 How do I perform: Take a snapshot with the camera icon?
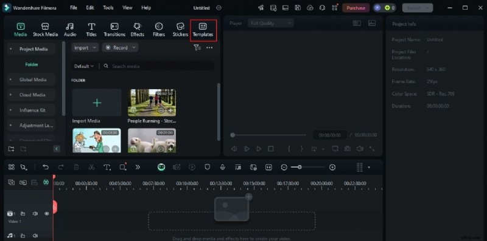pos(347,149)
